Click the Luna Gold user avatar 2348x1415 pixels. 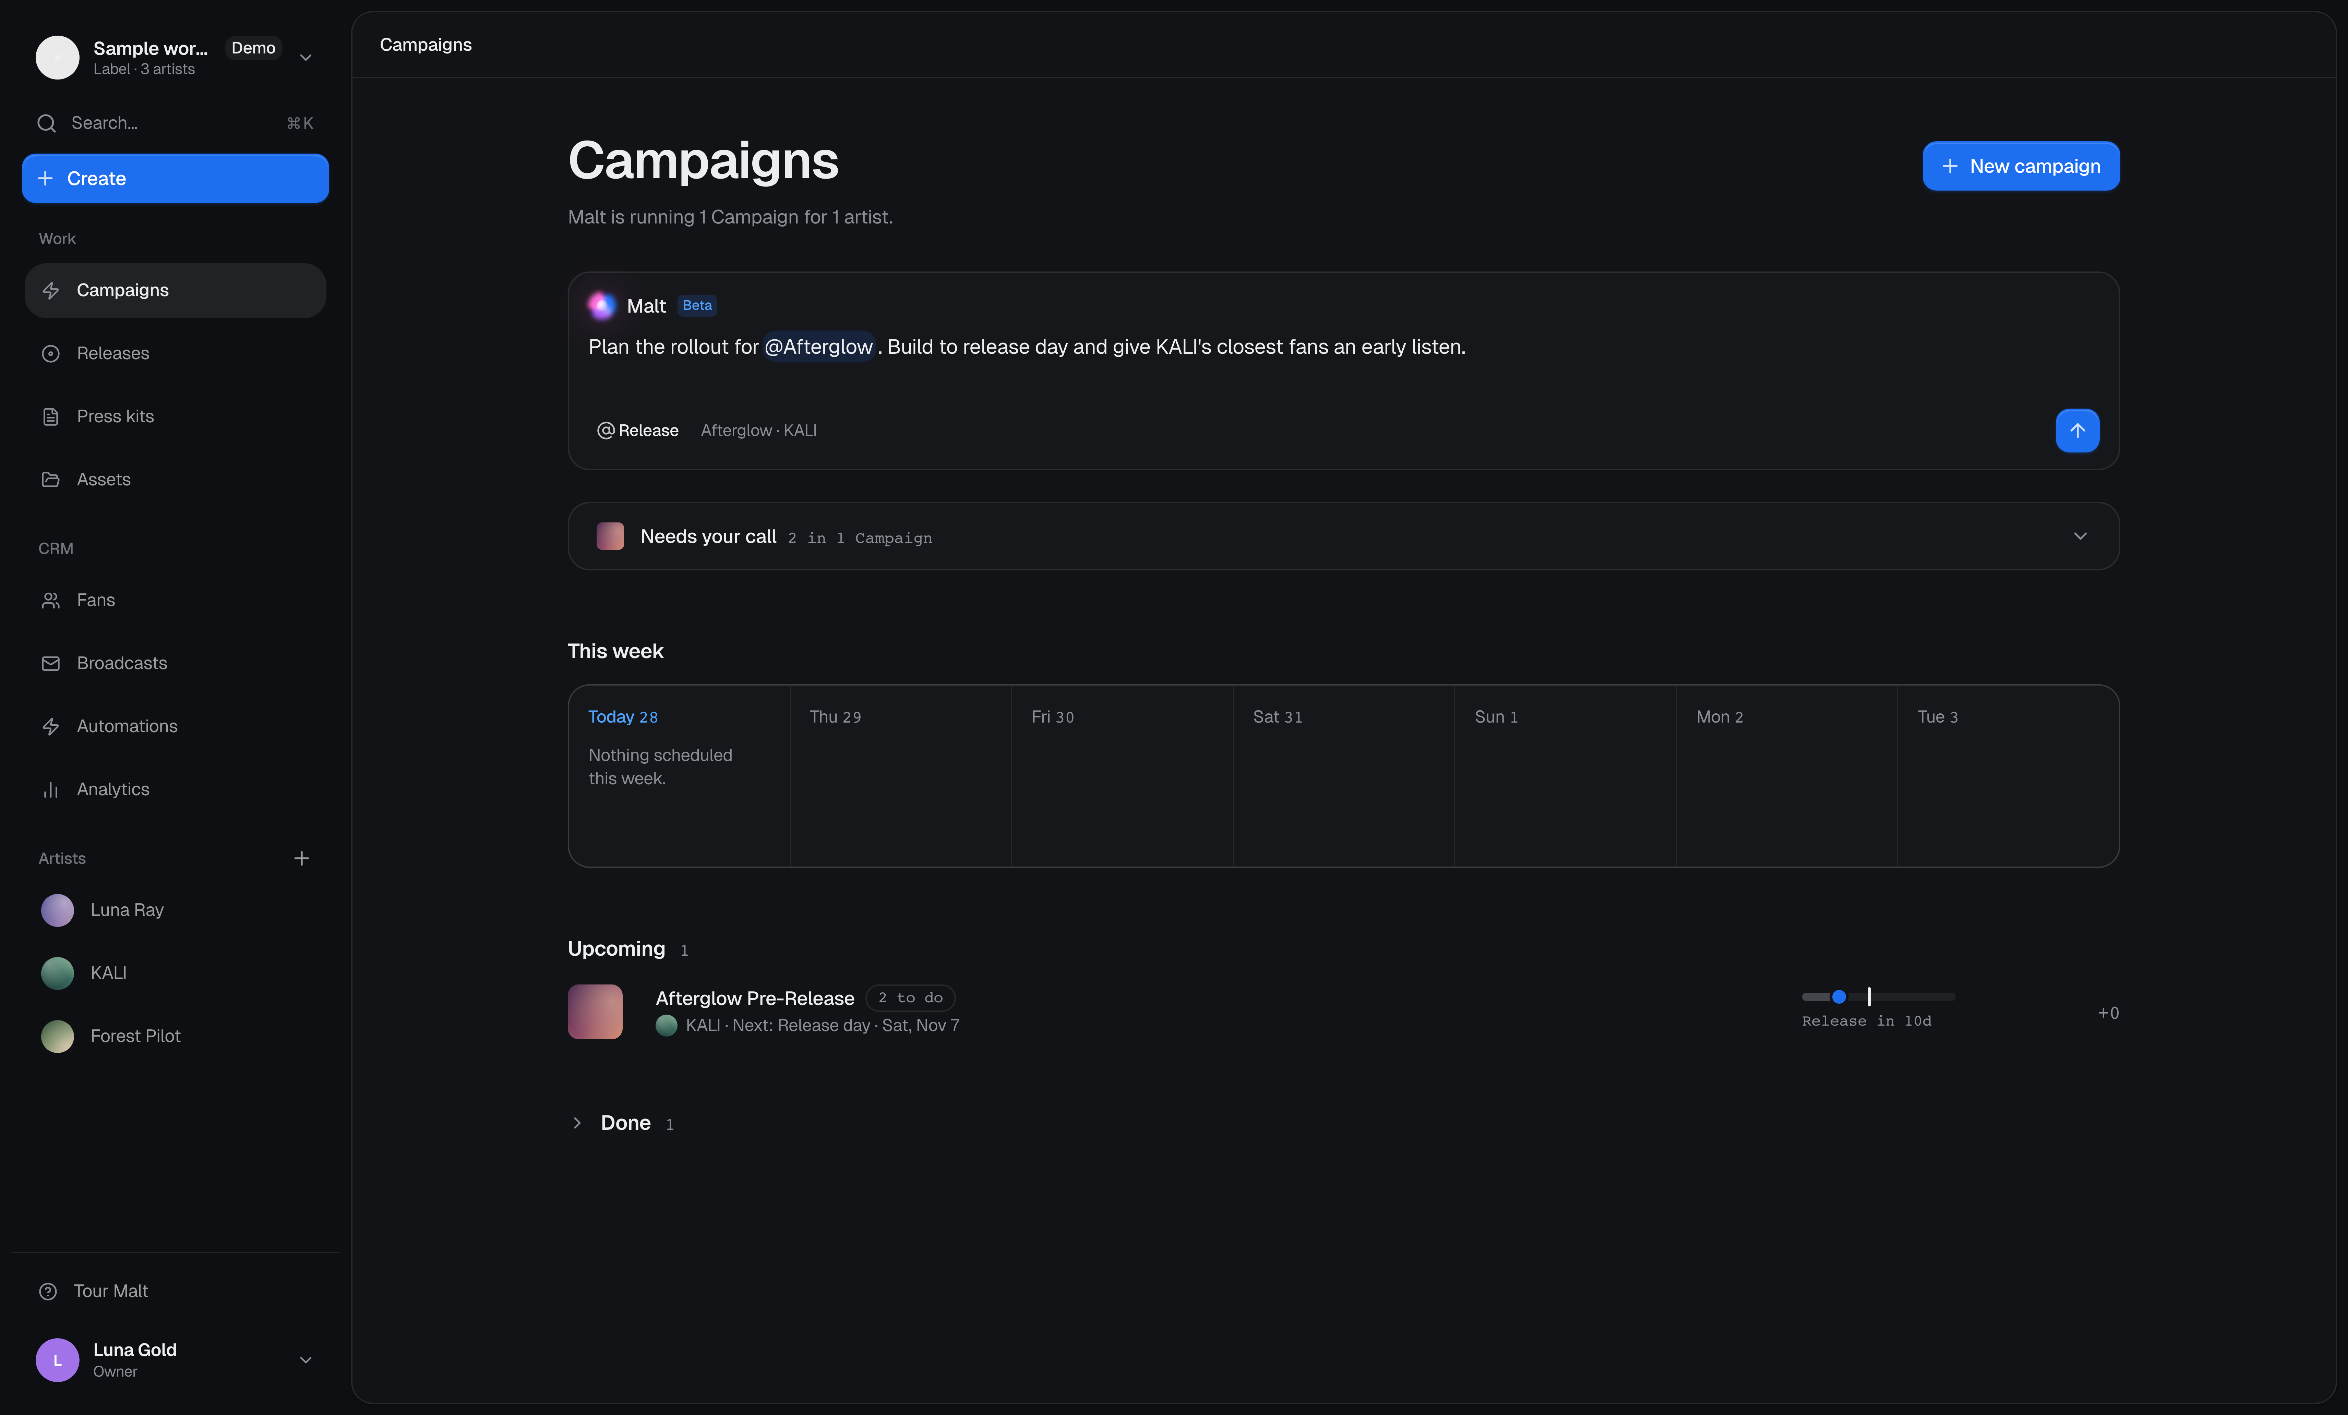pyautogui.click(x=57, y=1360)
